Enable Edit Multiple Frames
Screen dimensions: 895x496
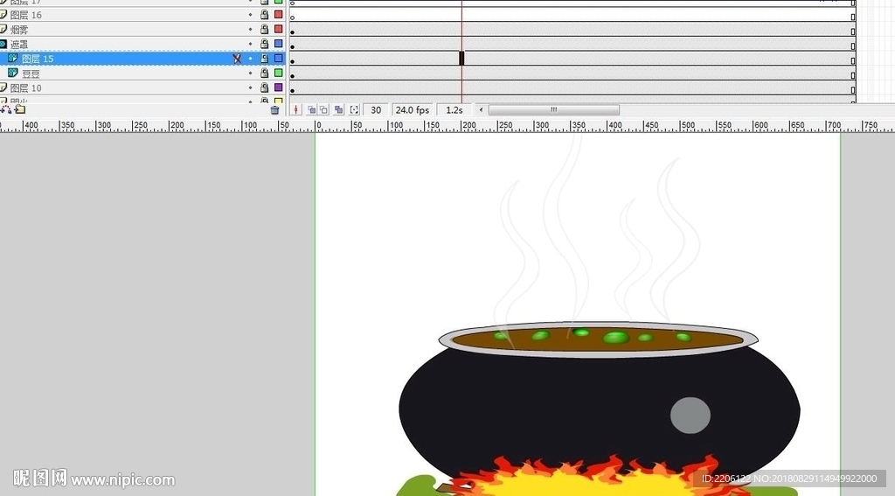(339, 109)
